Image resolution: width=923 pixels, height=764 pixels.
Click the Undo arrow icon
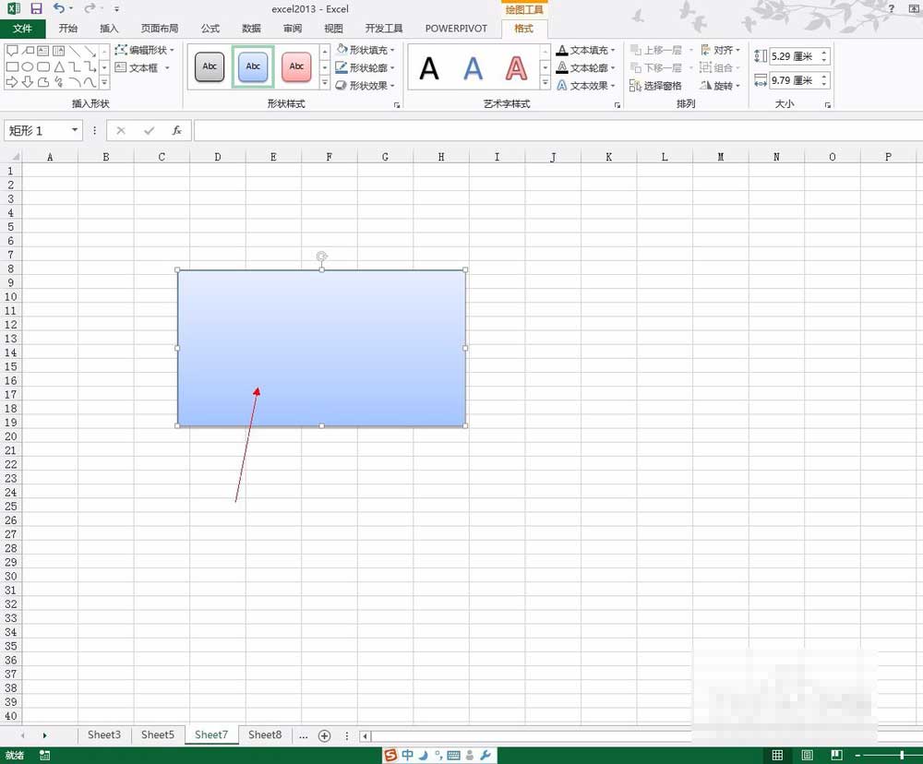(59, 8)
